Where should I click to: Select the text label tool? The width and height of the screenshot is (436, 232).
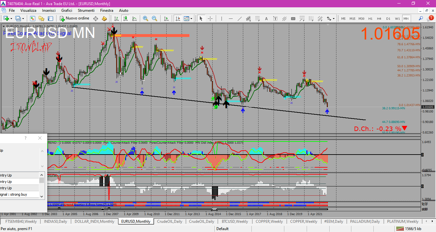click(x=275, y=18)
